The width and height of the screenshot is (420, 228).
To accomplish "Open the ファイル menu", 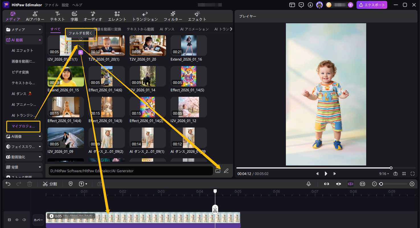I will (x=52, y=5).
